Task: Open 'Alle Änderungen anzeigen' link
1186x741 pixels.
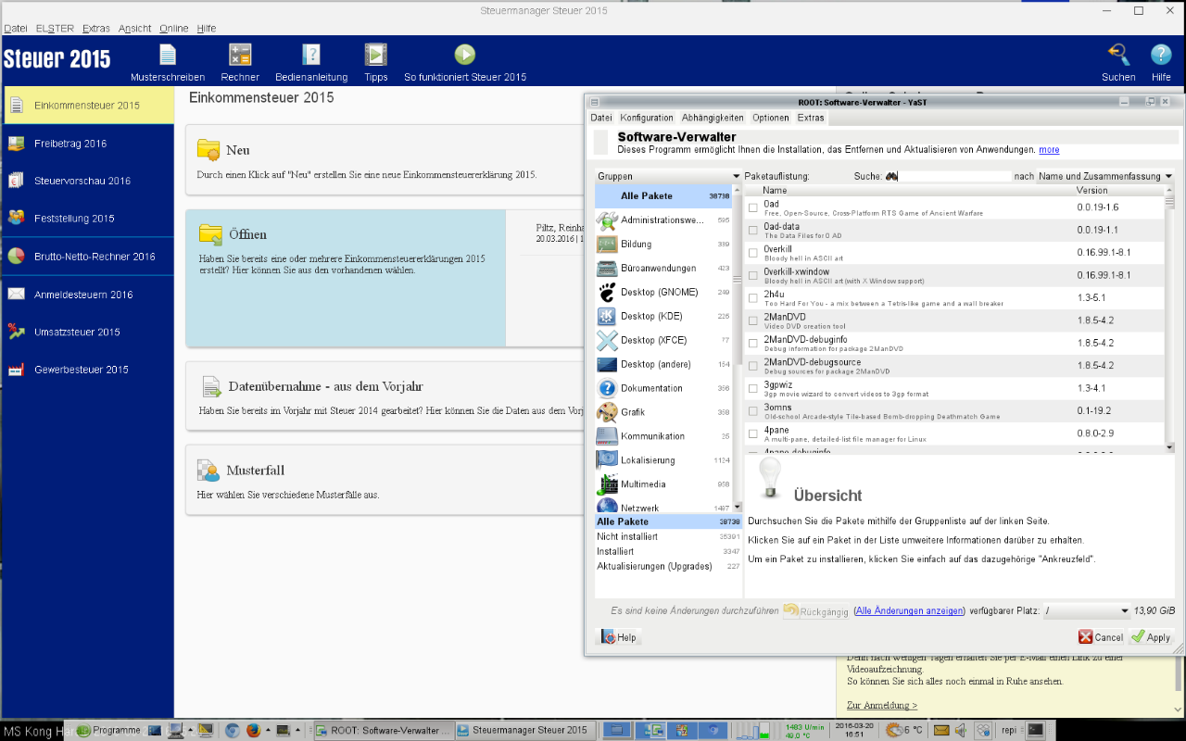Action: pyautogui.click(x=909, y=611)
